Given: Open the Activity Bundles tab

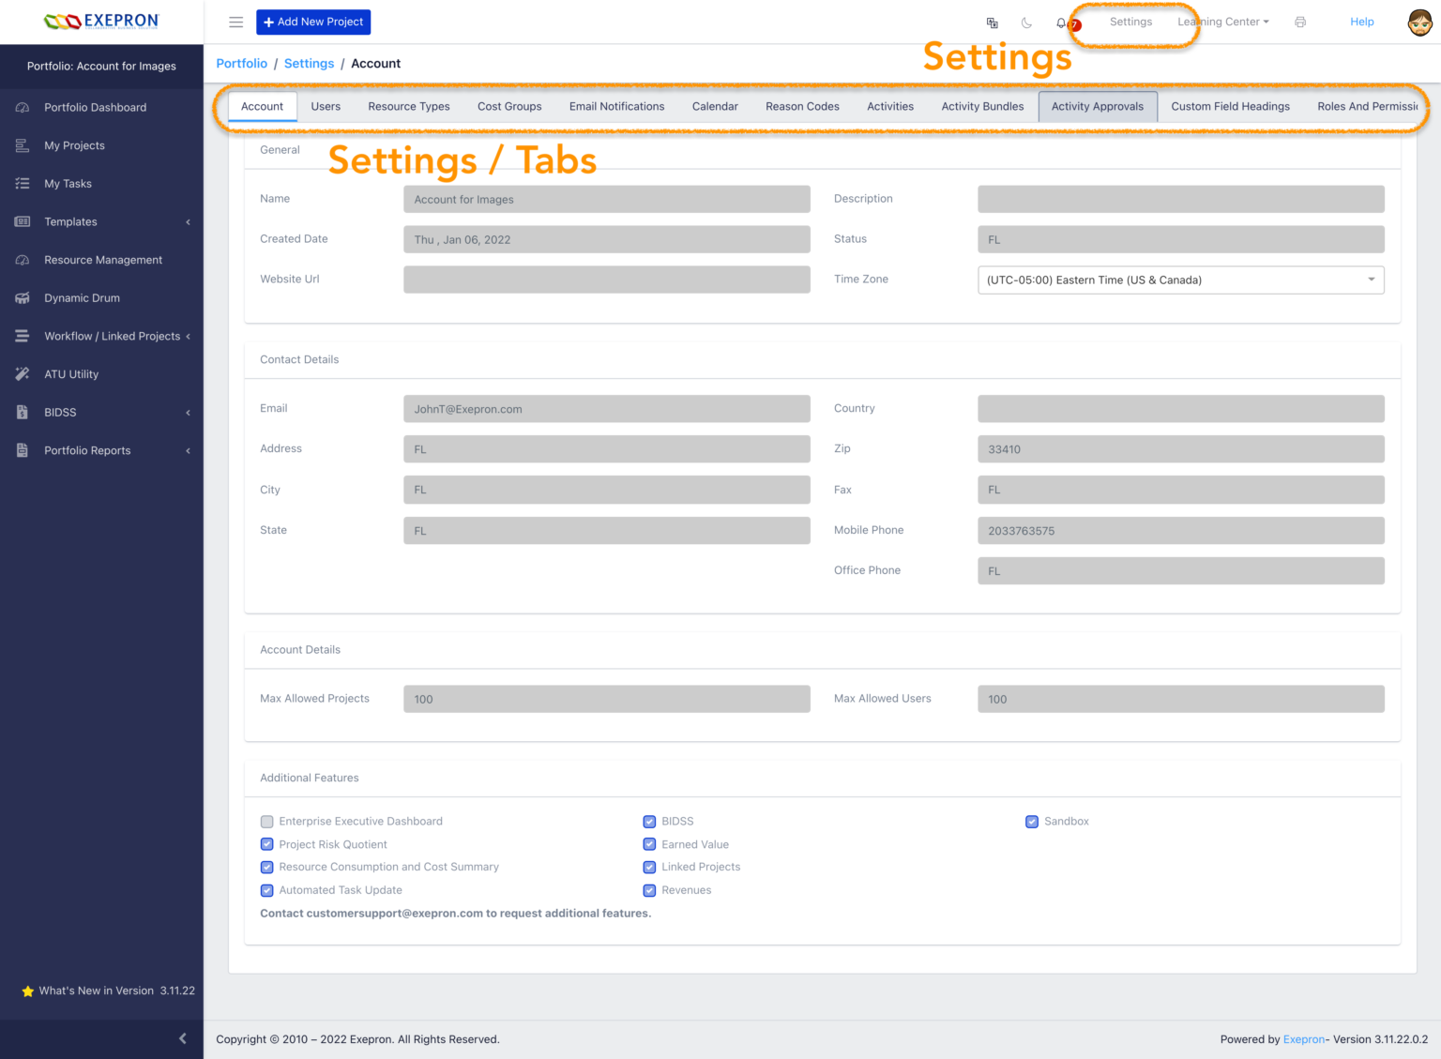Looking at the screenshot, I should (982, 106).
